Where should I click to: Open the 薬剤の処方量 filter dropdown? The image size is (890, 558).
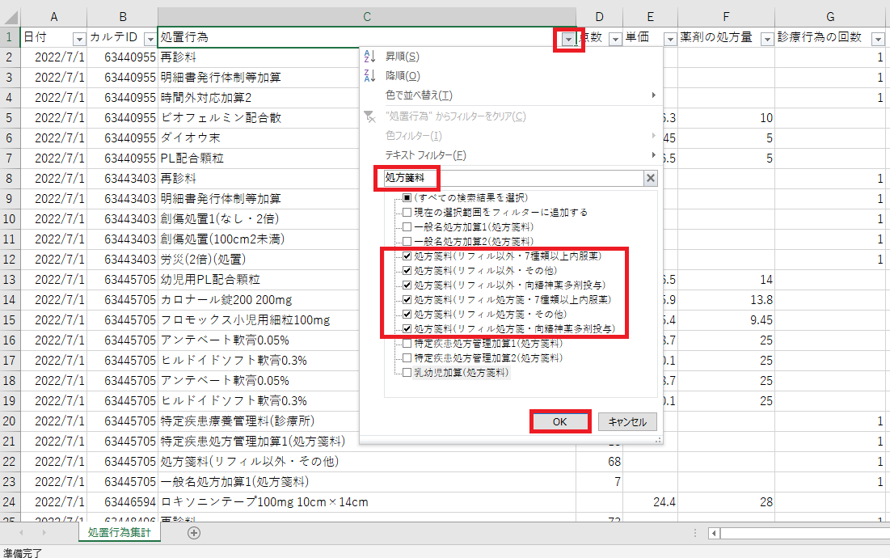(x=767, y=39)
